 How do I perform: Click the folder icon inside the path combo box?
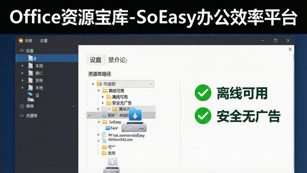pyautogui.click(x=100, y=84)
